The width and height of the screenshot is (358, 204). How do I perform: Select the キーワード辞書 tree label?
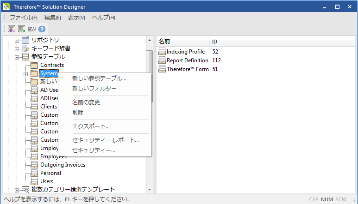(51, 48)
